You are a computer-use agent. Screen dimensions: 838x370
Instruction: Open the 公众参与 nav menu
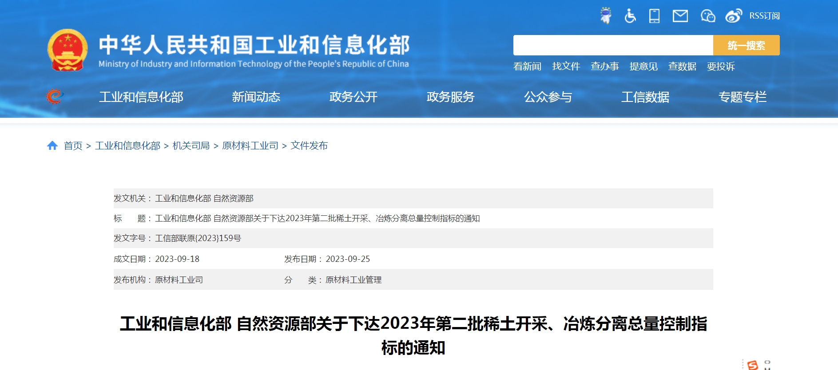click(x=548, y=97)
